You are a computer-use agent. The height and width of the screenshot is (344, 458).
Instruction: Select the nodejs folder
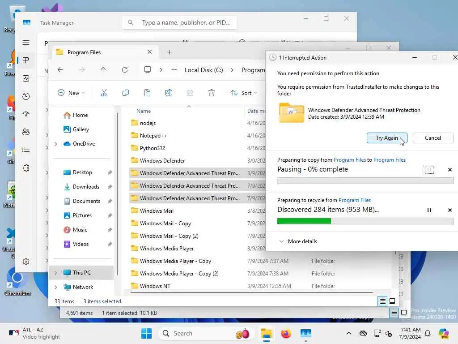click(x=148, y=123)
